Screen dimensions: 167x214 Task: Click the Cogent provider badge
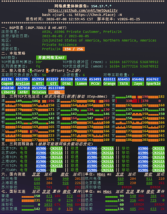tap(7, 83)
